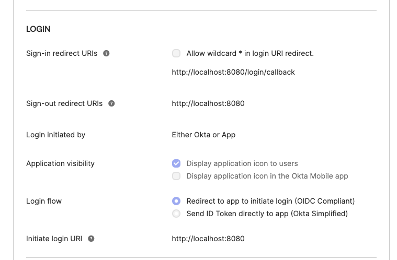
Task: Click the login/callback sign-in redirect URI value
Action: pos(233,72)
